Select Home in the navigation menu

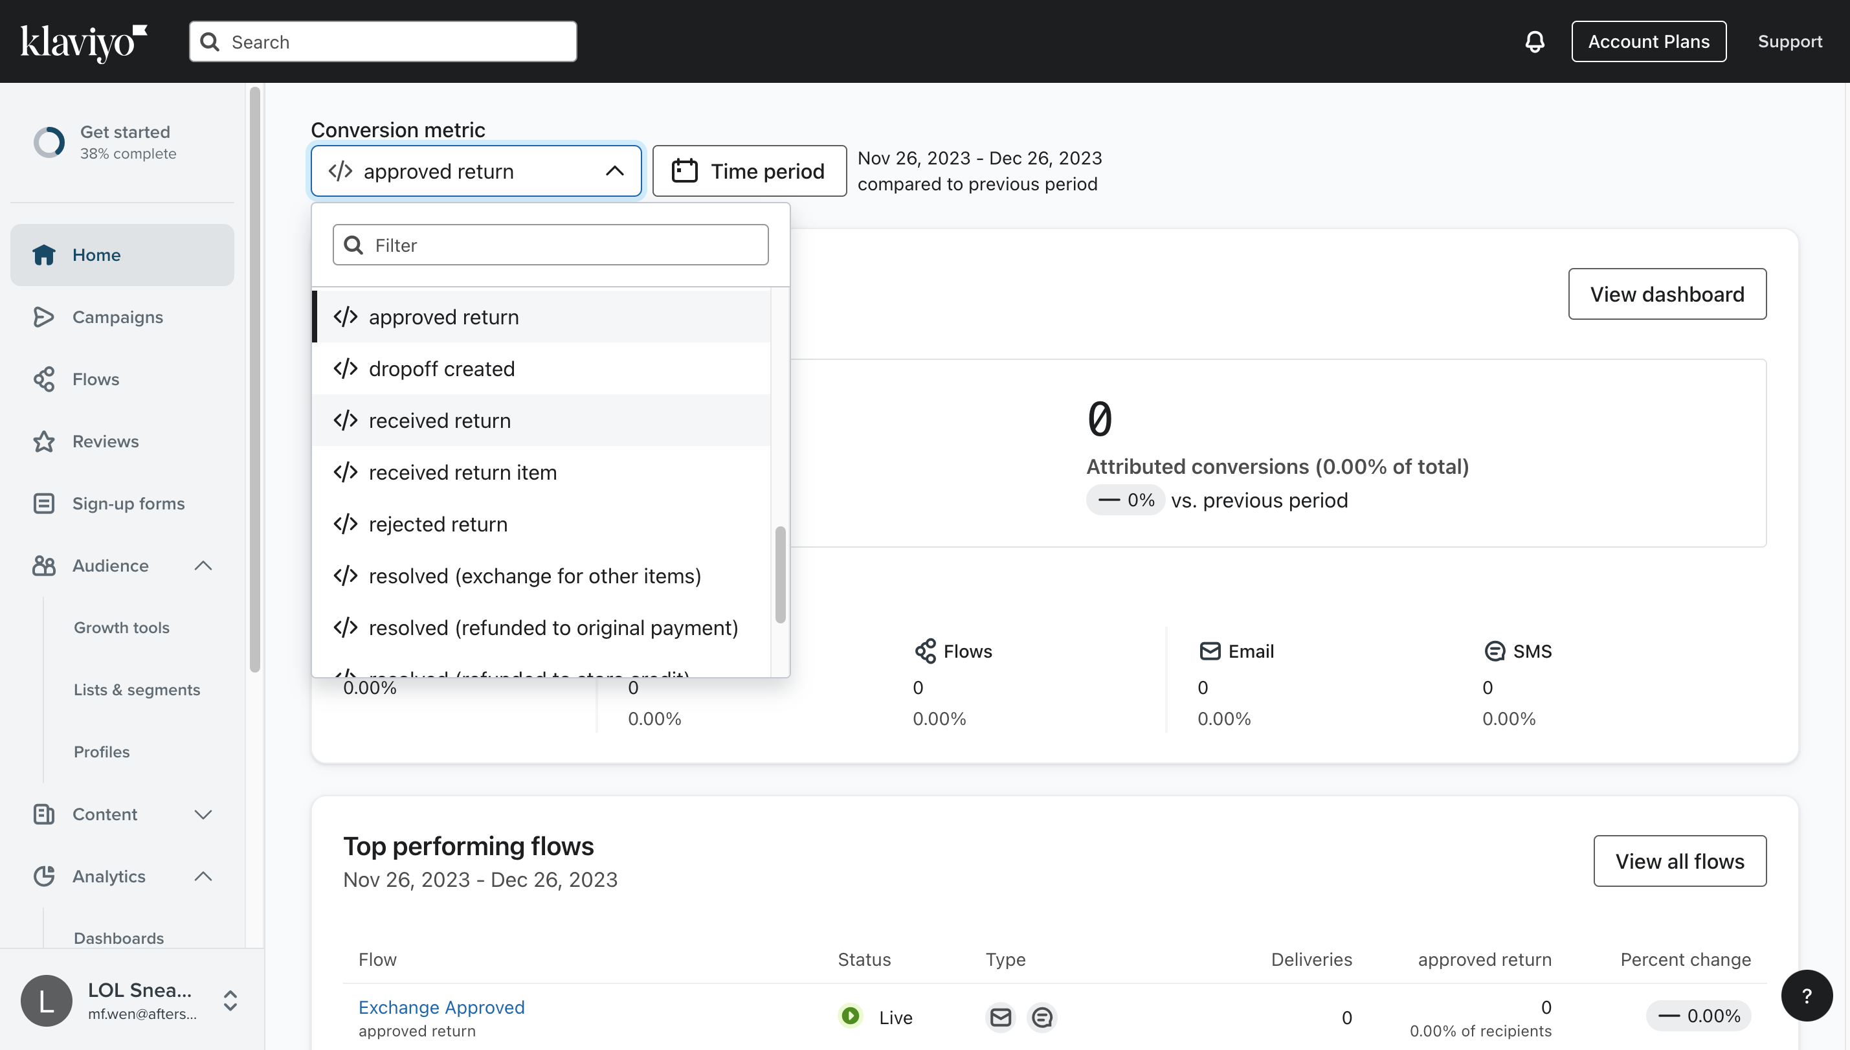tap(96, 254)
